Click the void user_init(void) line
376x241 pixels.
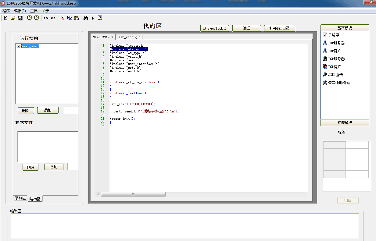tap(128, 93)
